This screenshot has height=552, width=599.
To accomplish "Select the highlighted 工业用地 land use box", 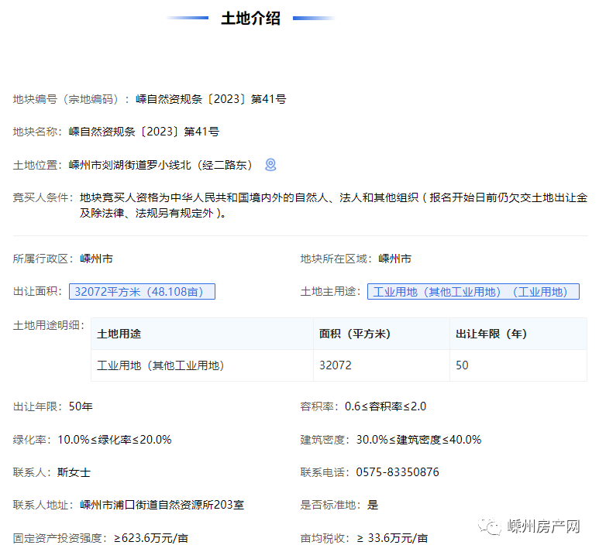I will pyautogui.click(x=473, y=291).
